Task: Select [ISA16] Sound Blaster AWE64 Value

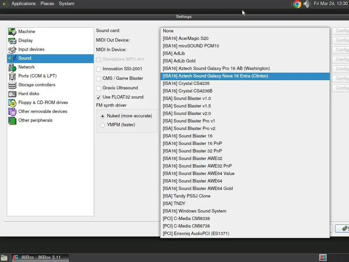Action: (245, 174)
